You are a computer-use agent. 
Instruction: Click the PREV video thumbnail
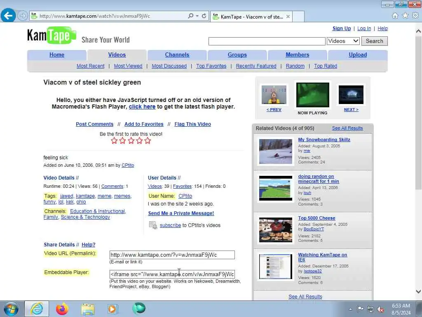click(274, 95)
